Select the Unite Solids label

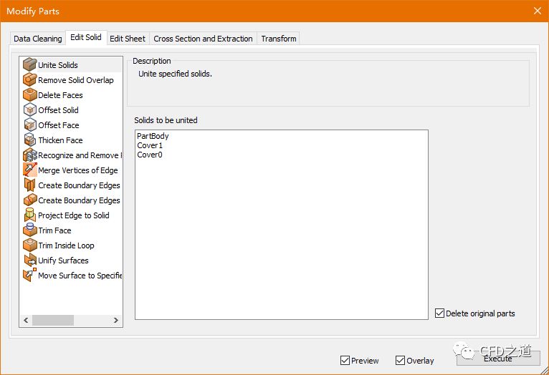(58, 65)
